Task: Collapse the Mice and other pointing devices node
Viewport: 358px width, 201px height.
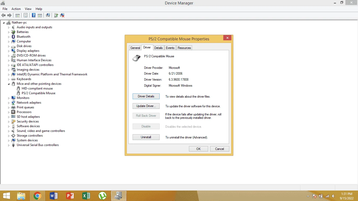Action: pos(9,84)
